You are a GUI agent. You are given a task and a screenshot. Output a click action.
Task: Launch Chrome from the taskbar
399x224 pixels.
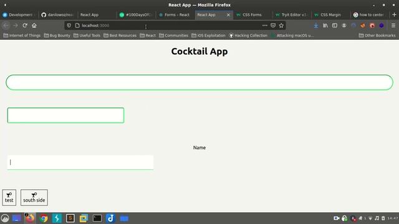click(x=44, y=218)
